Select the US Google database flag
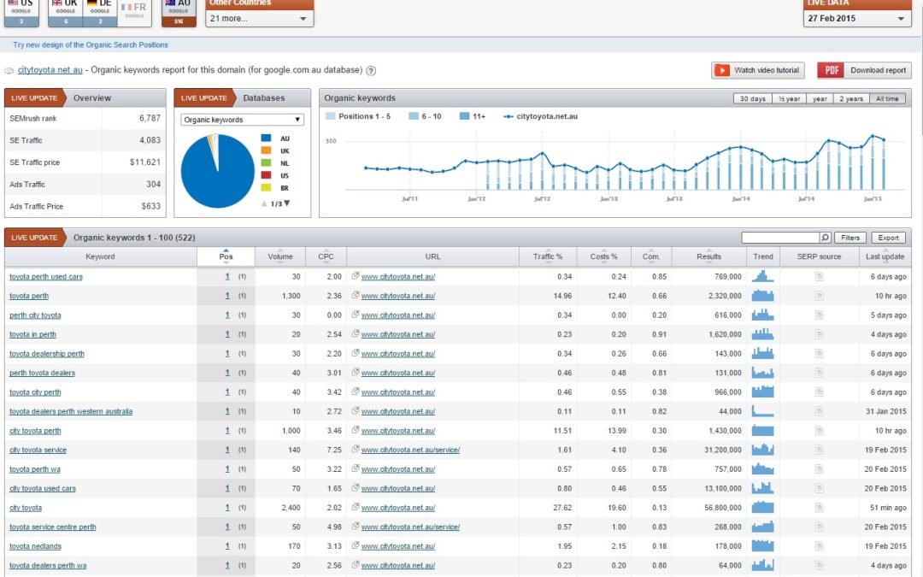Viewport: 923px width, 577px height. tap(21, 12)
